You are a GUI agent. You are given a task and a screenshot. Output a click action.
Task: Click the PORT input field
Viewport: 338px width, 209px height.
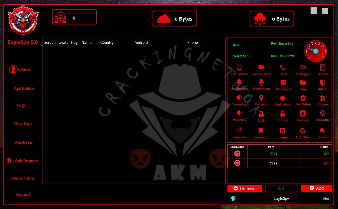coord(281,188)
